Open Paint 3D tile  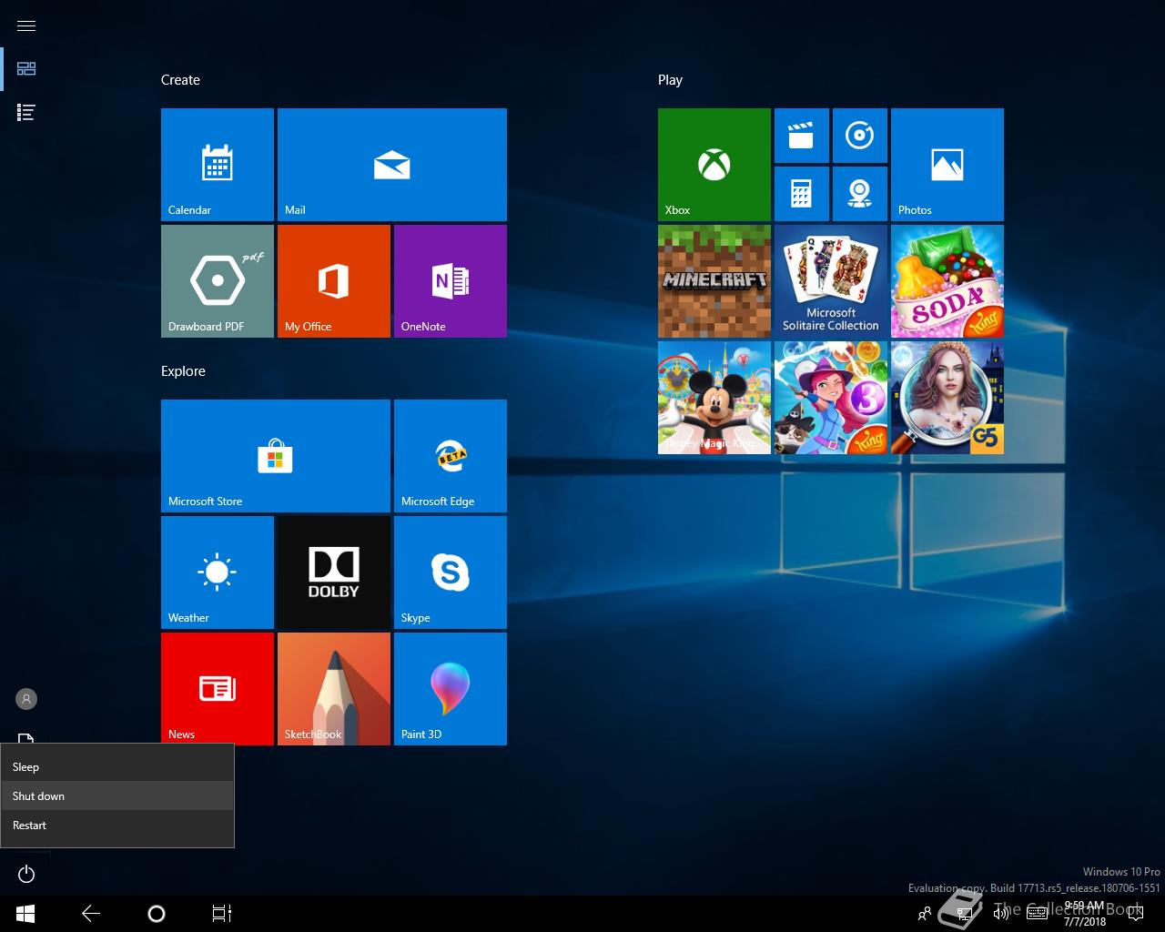[x=451, y=689]
